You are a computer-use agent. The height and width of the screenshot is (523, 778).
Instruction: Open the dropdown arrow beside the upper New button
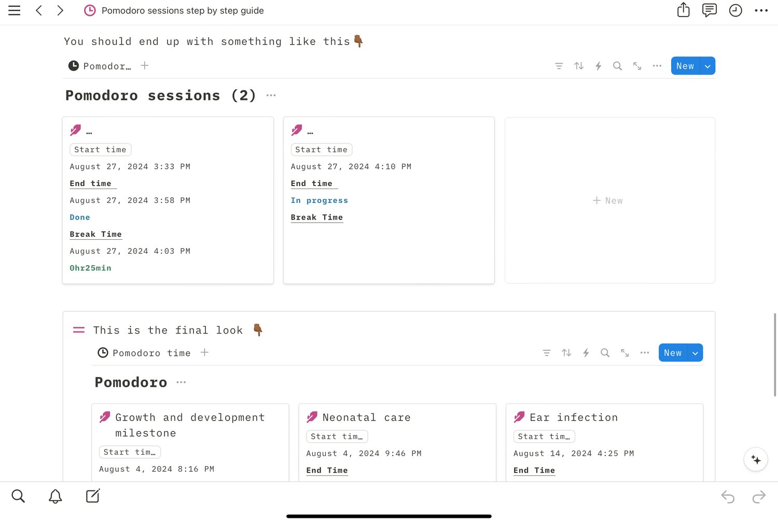(707, 66)
